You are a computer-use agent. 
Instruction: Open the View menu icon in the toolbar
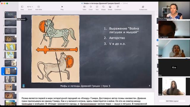(22, 7)
